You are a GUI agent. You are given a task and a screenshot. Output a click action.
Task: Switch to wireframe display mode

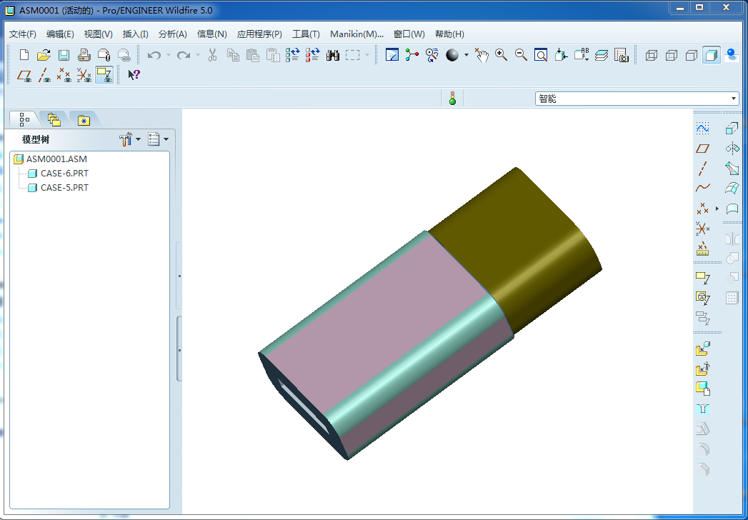tap(651, 55)
